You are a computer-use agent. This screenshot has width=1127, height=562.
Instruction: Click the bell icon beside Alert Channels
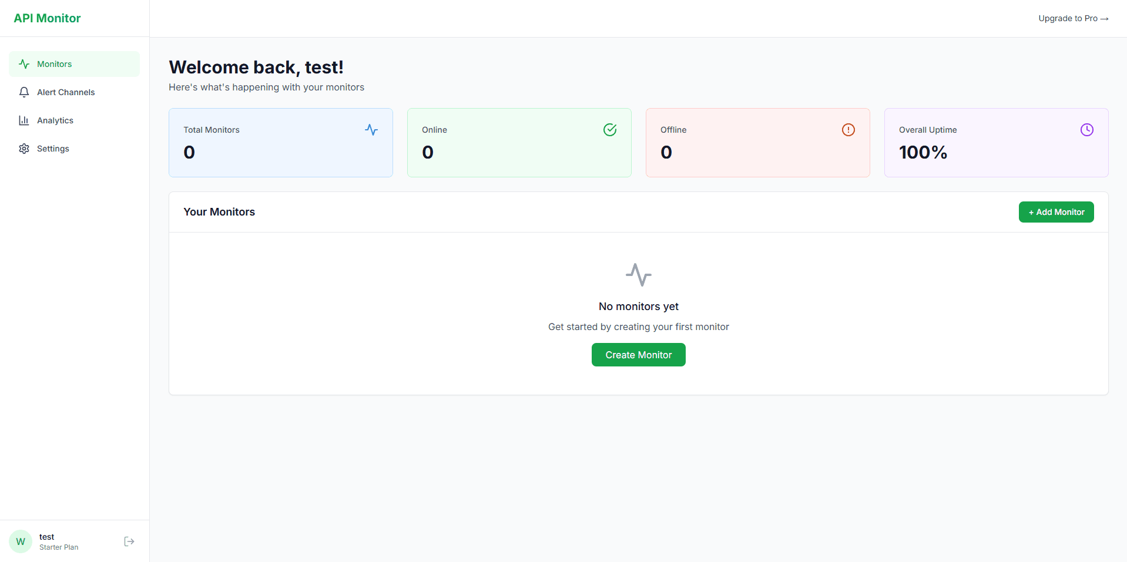tap(24, 92)
